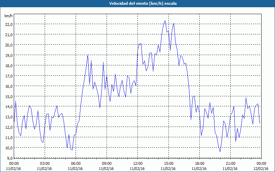Viewport: 275px width, 172px height.
Task: Click the 21,0 y-axis label
Action: tap(9, 35)
